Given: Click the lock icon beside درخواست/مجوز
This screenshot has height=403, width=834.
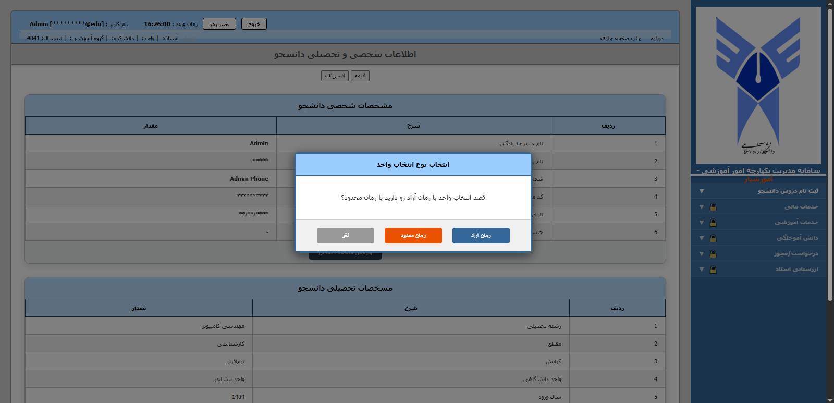Looking at the screenshot, I should [713, 254].
